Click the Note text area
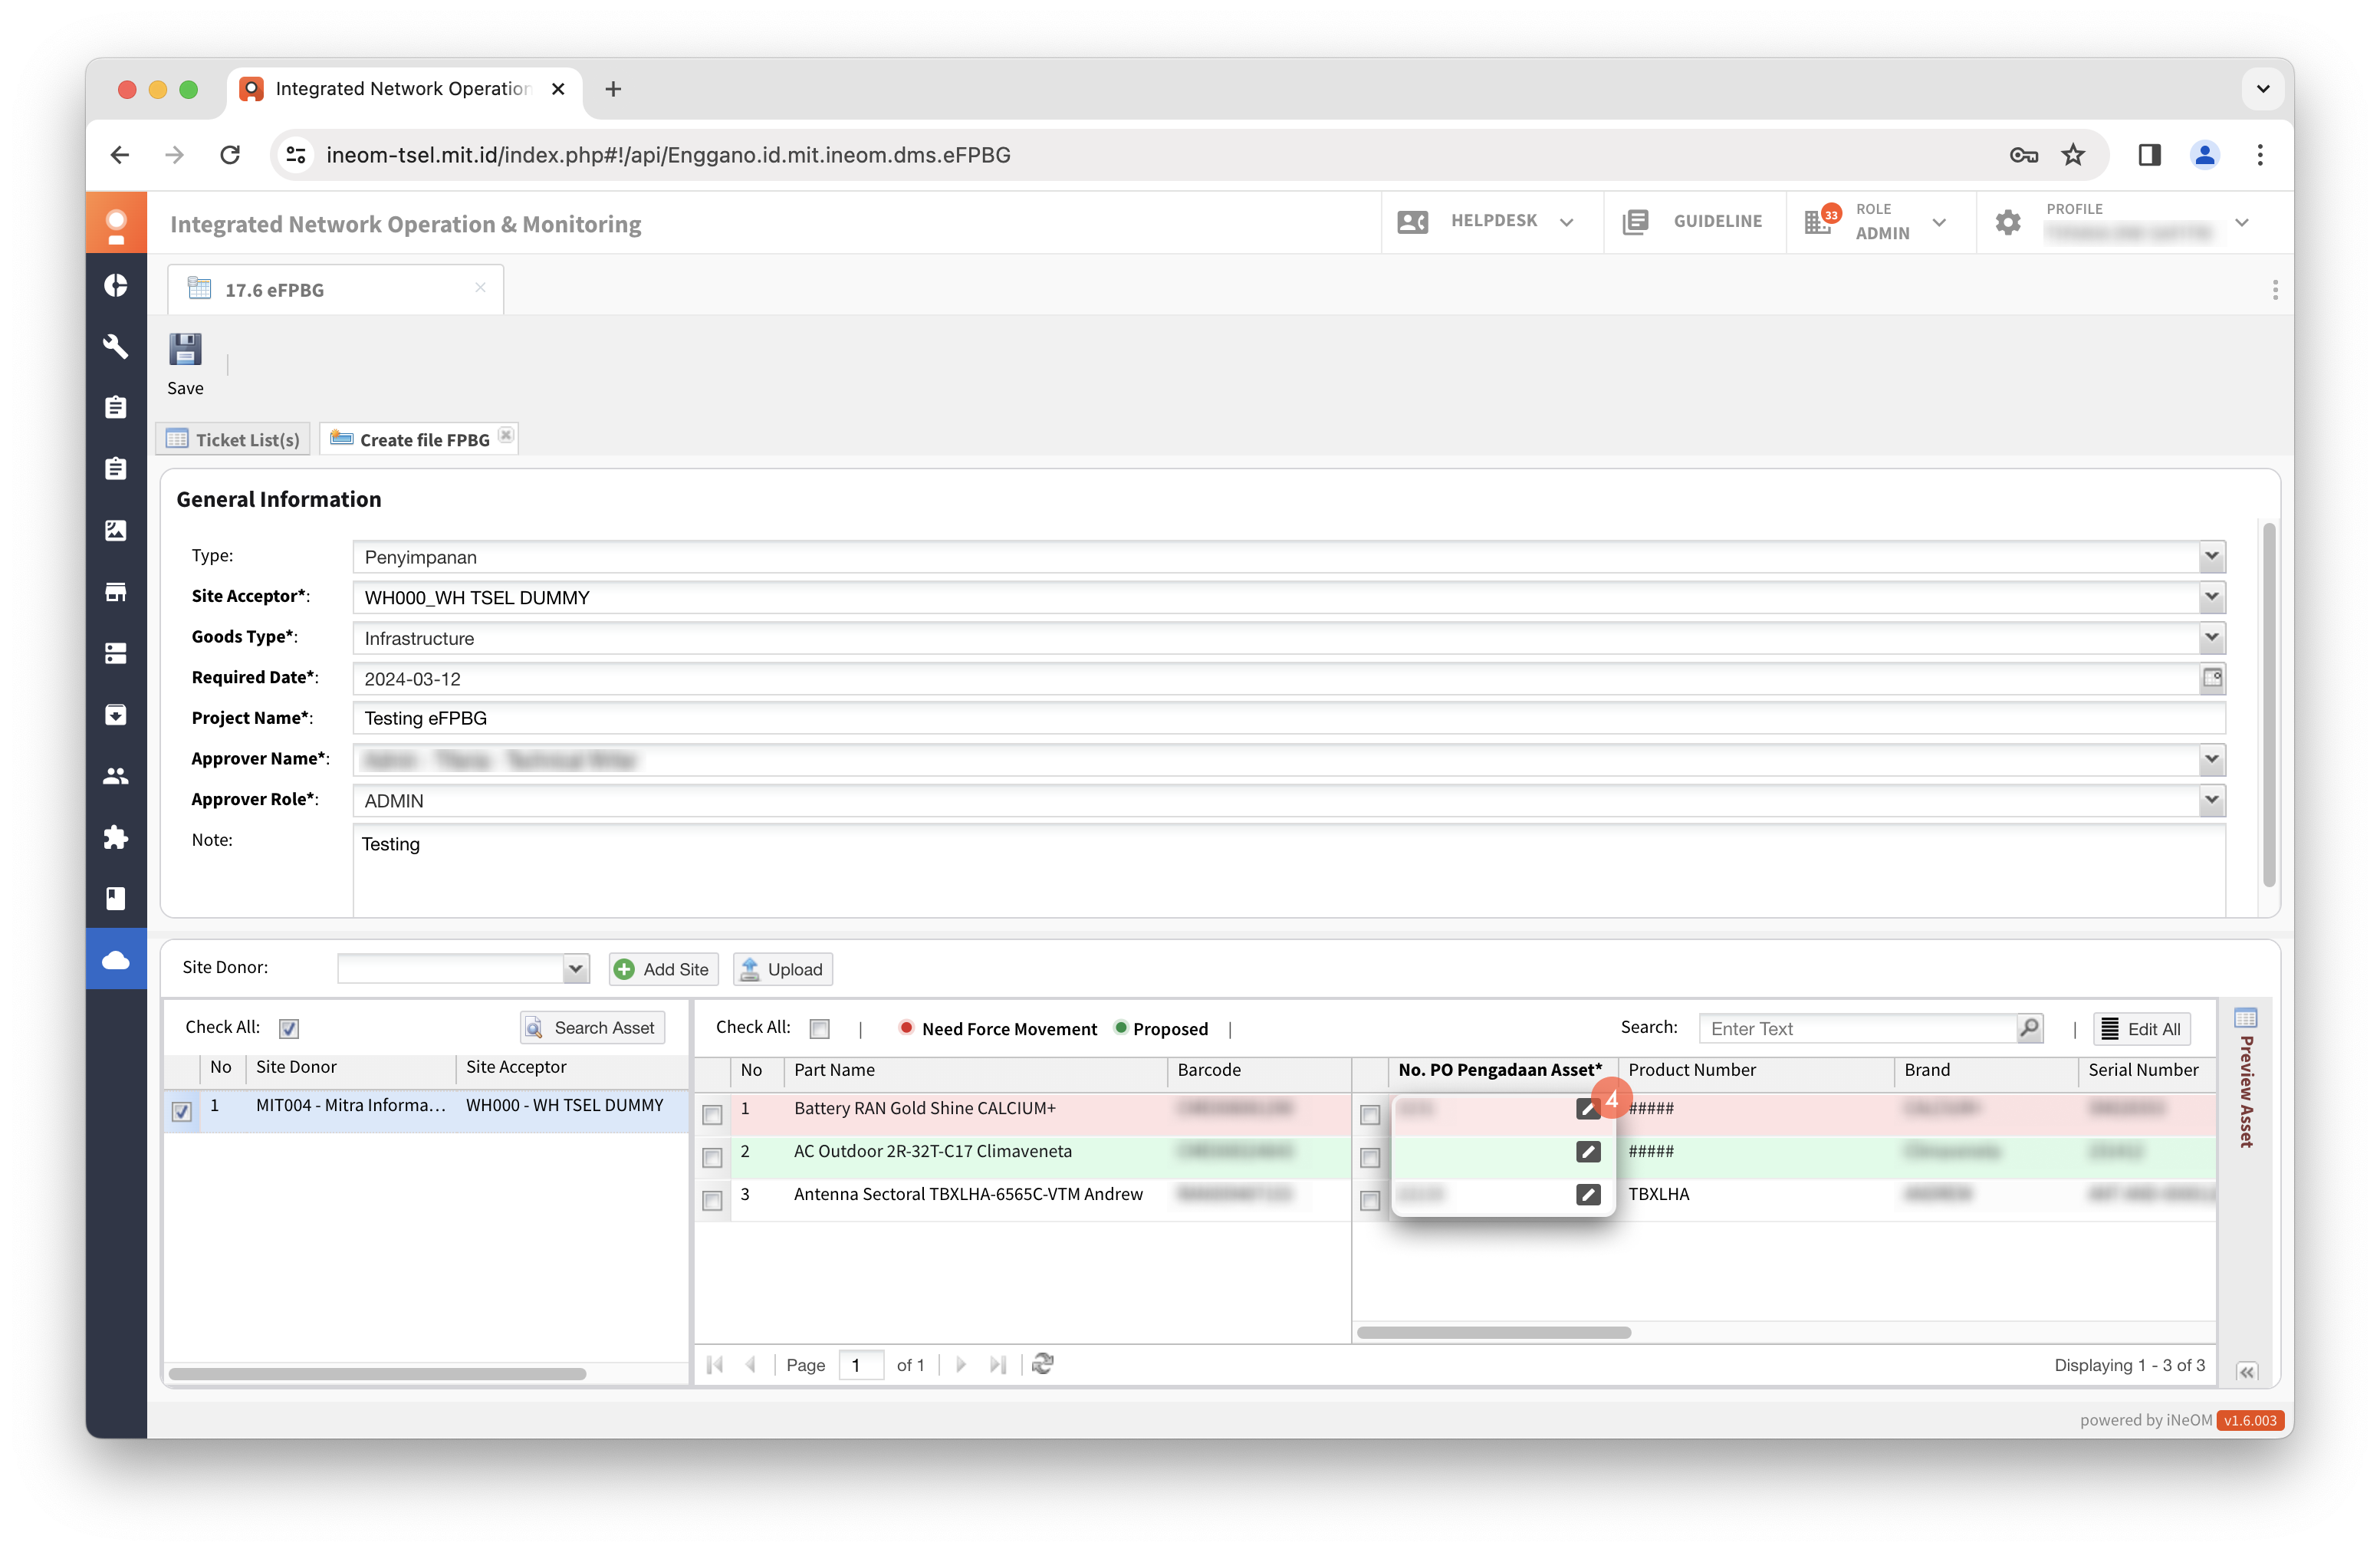Viewport: 2380px width, 1552px height. click(x=1289, y=870)
